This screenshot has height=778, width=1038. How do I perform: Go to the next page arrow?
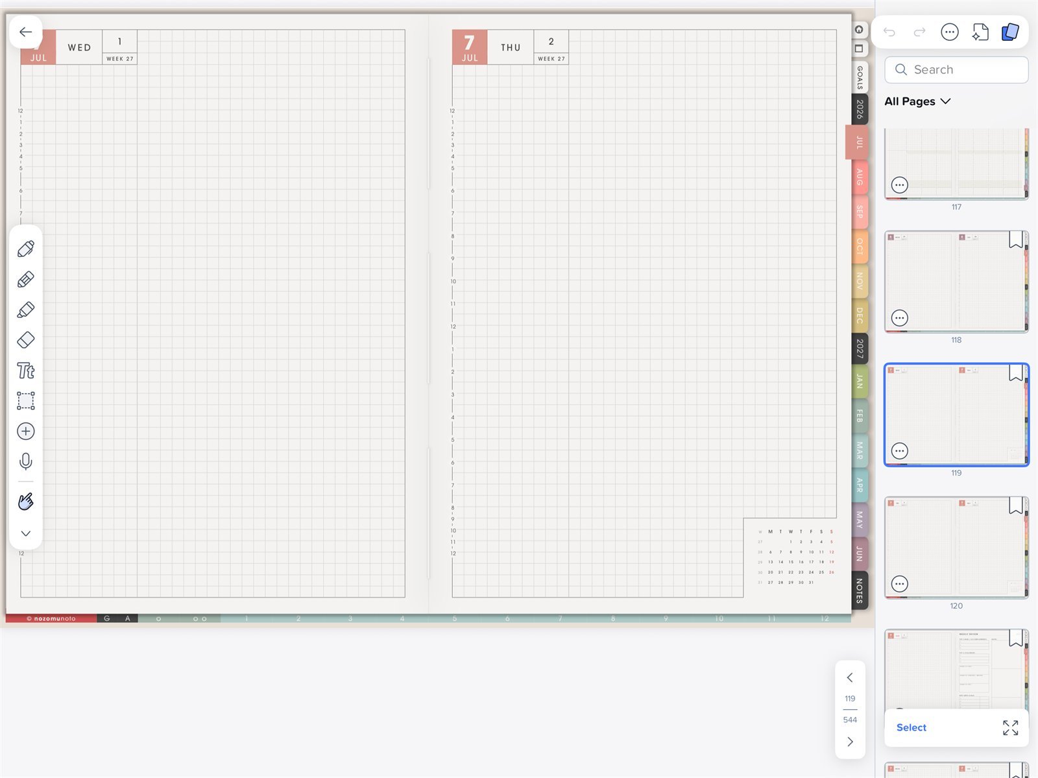[x=850, y=742]
